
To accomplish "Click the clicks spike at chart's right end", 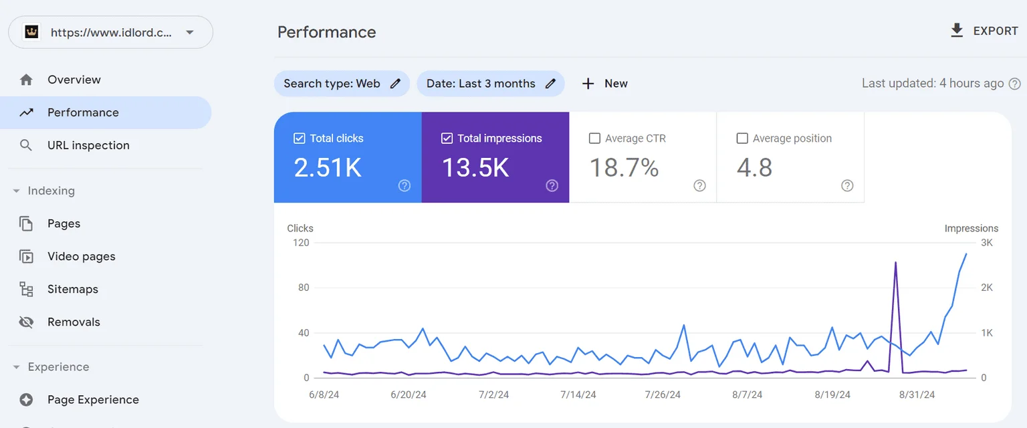I will [965, 254].
